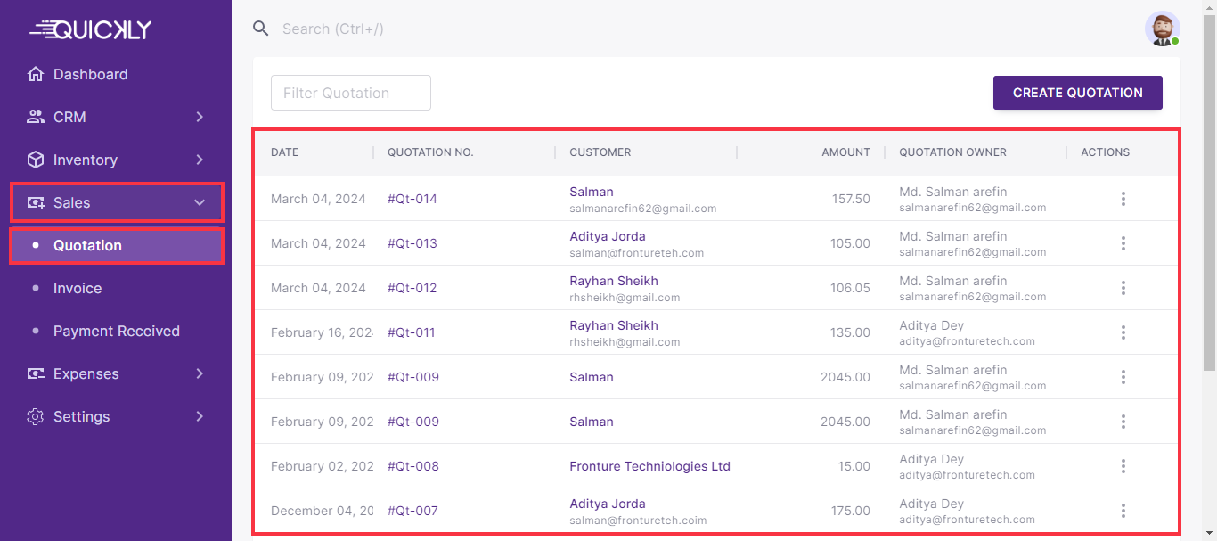This screenshot has width=1217, height=541.
Task: Open Payment Received menu item
Action: (116, 331)
